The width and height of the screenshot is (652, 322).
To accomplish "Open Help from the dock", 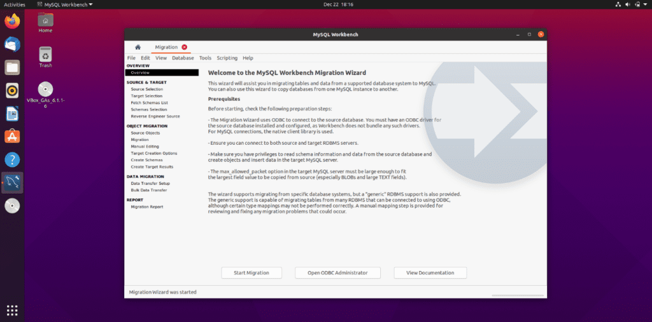I will [12, 160].
